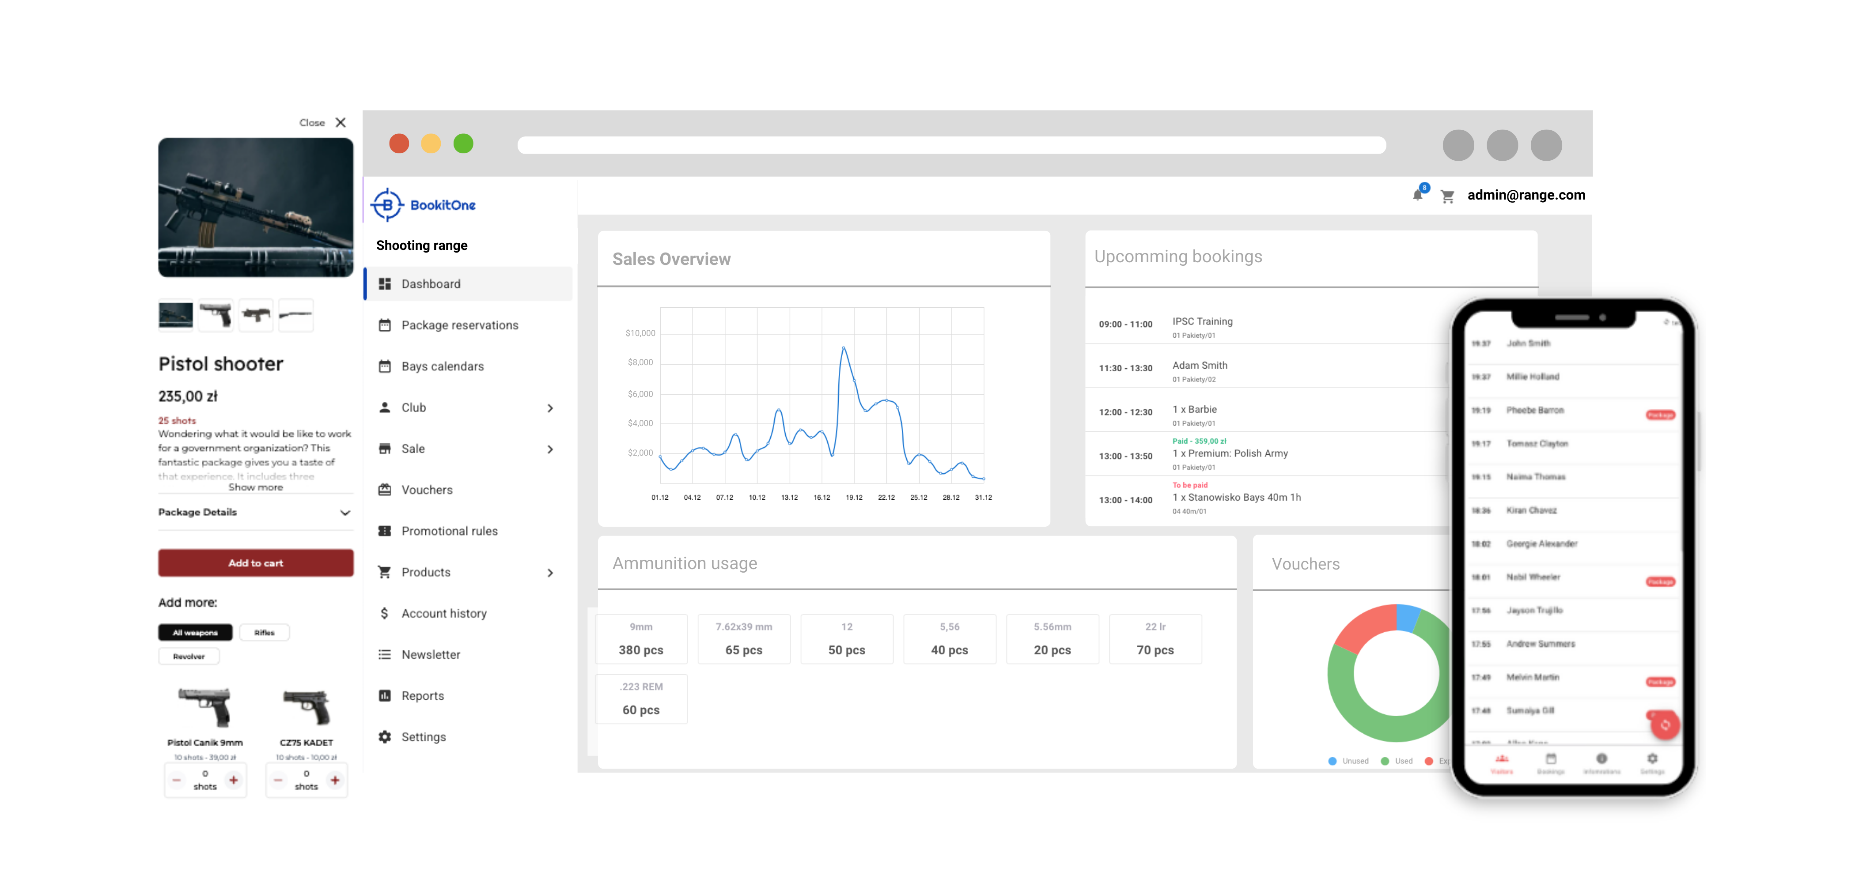Open Package reservations menu item
Screen dimensions: 1855x883
[459, 325]
